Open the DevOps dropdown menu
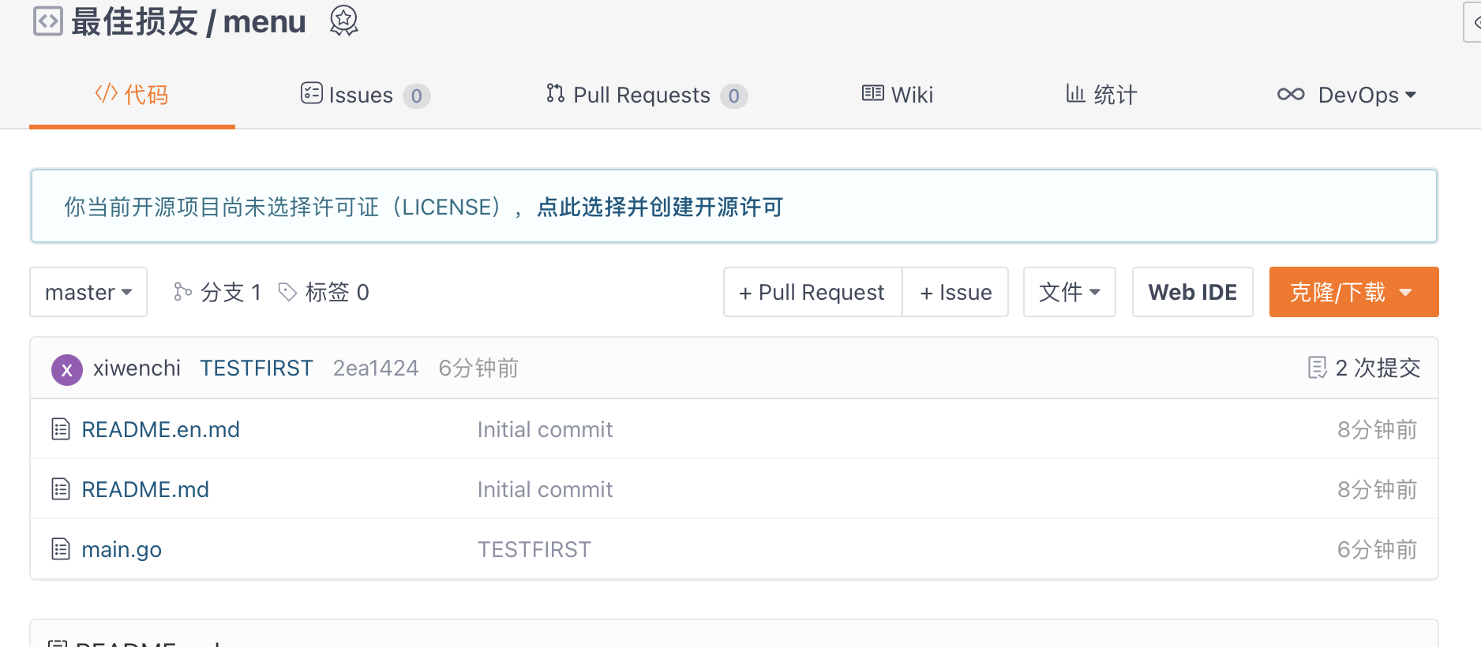1481x647 pixels. (x=1347, y=95)
